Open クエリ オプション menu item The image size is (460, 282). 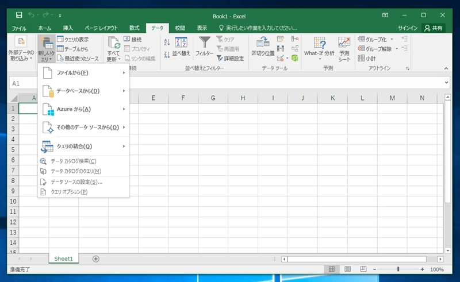click(x=83, y=192)
